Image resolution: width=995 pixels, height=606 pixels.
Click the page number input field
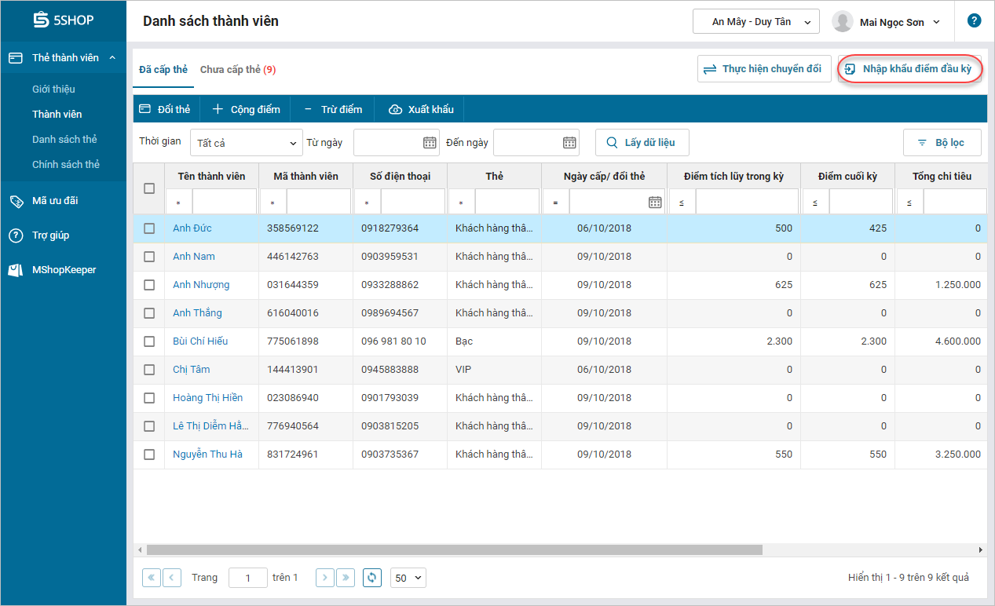[248, 578]
